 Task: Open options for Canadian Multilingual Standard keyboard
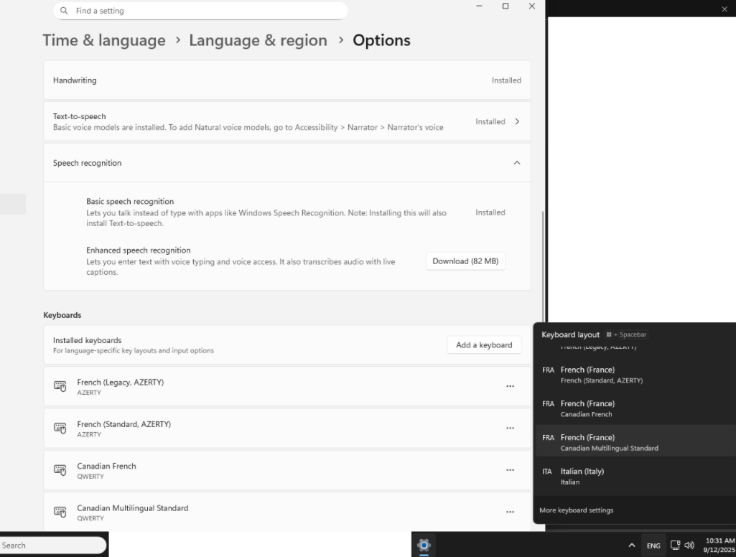510,511
